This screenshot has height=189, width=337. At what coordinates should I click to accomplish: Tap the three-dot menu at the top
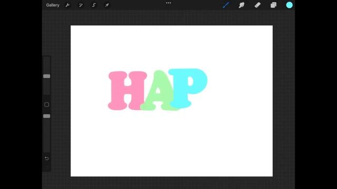pyautogui.click(x=168, y=3)
